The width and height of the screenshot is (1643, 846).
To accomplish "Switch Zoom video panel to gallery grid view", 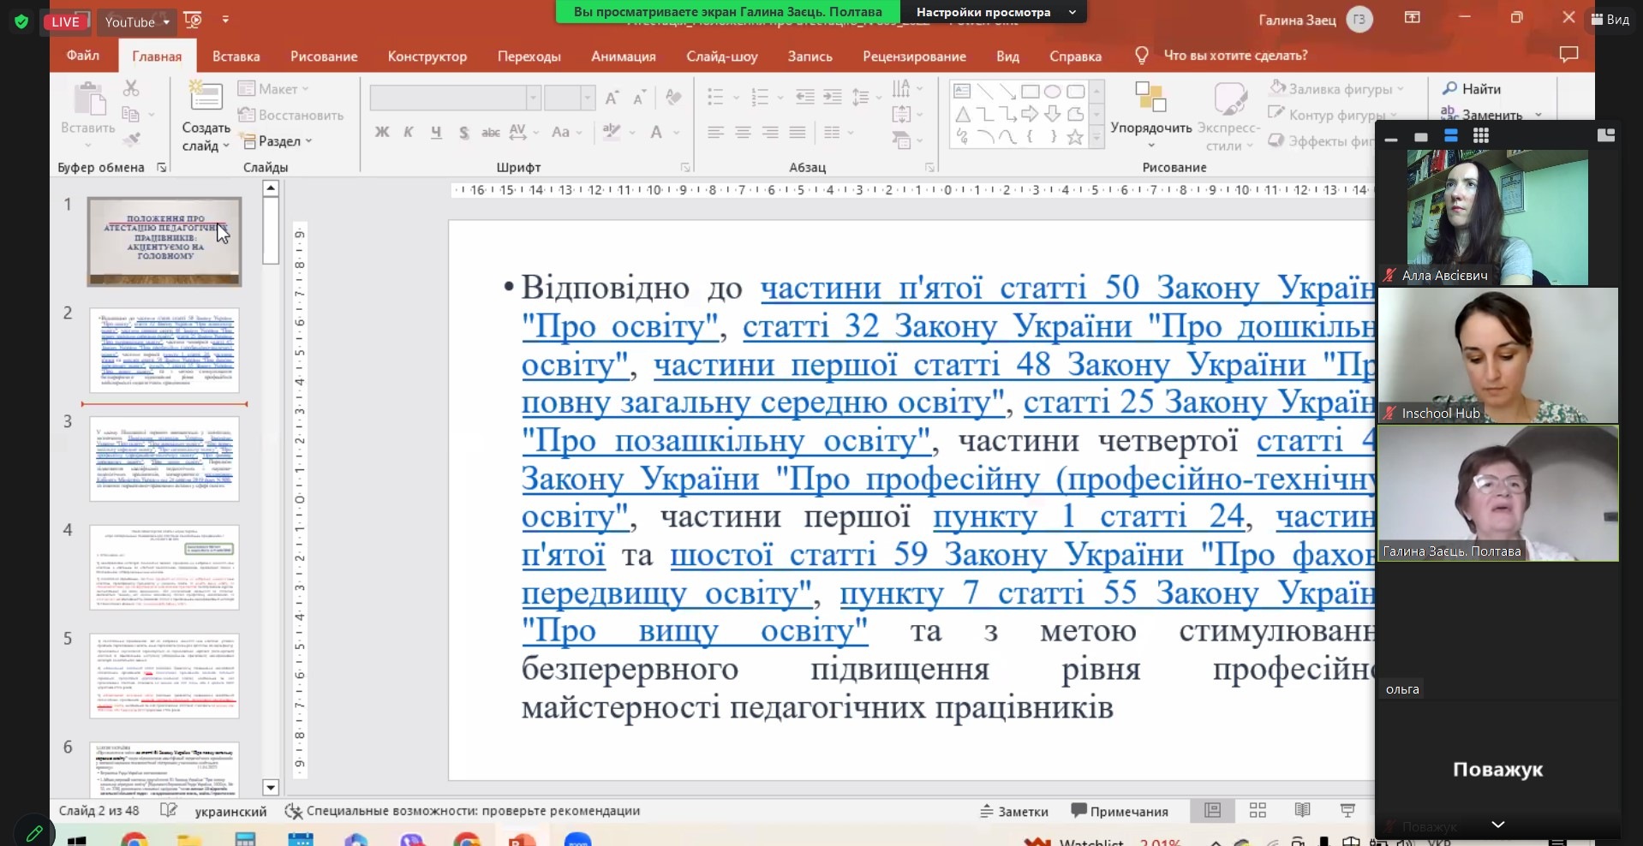I will [x=1480, y=135].
